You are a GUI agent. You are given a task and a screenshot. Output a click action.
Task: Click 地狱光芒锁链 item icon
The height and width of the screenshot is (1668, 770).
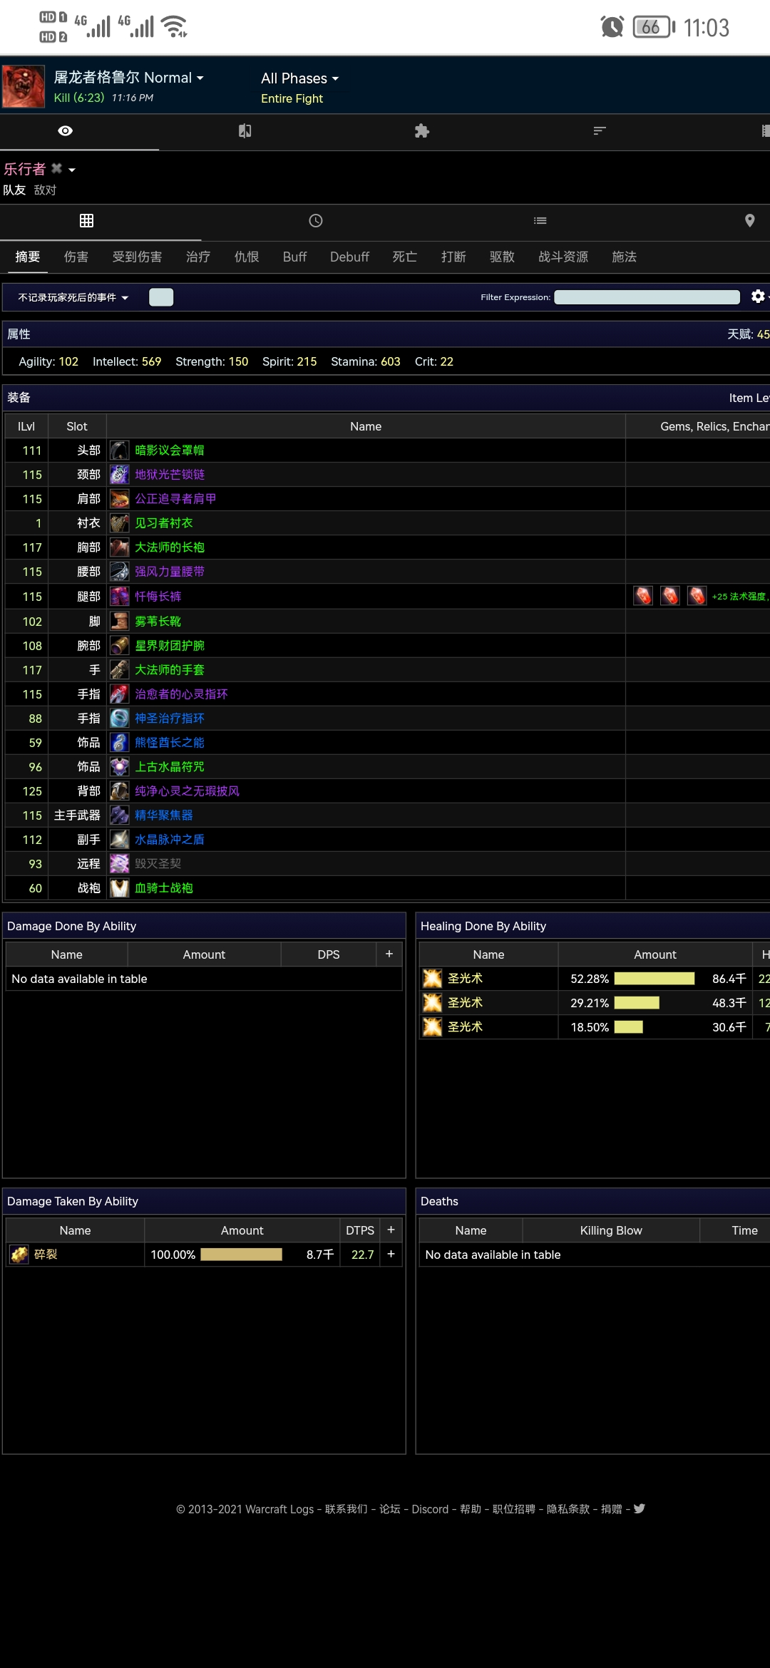tap(119, 475)
